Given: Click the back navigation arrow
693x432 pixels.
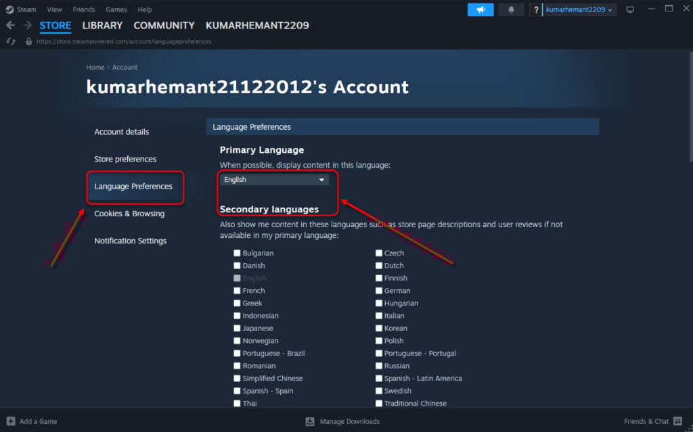Looking at the screenshot, I should coord(11,25).
